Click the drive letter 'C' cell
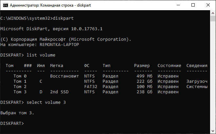This screenshot has height=134, width=216. coord(41,81)
